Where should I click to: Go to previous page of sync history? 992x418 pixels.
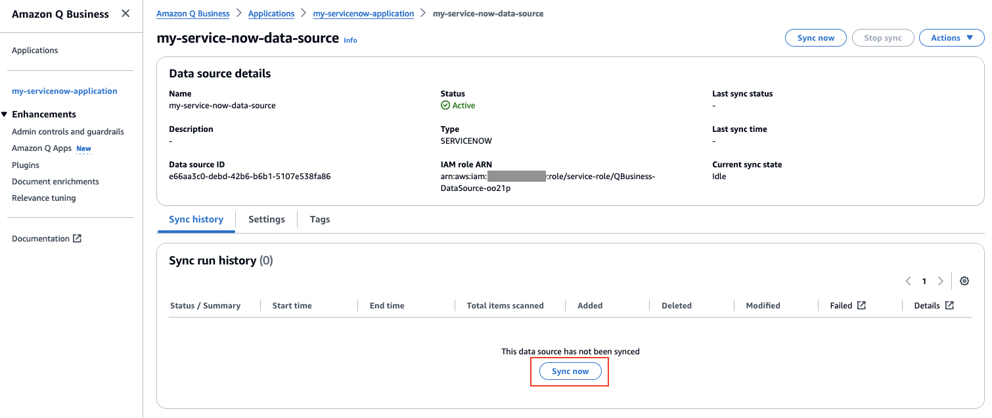pyautogui.click(x=908, y=281)
